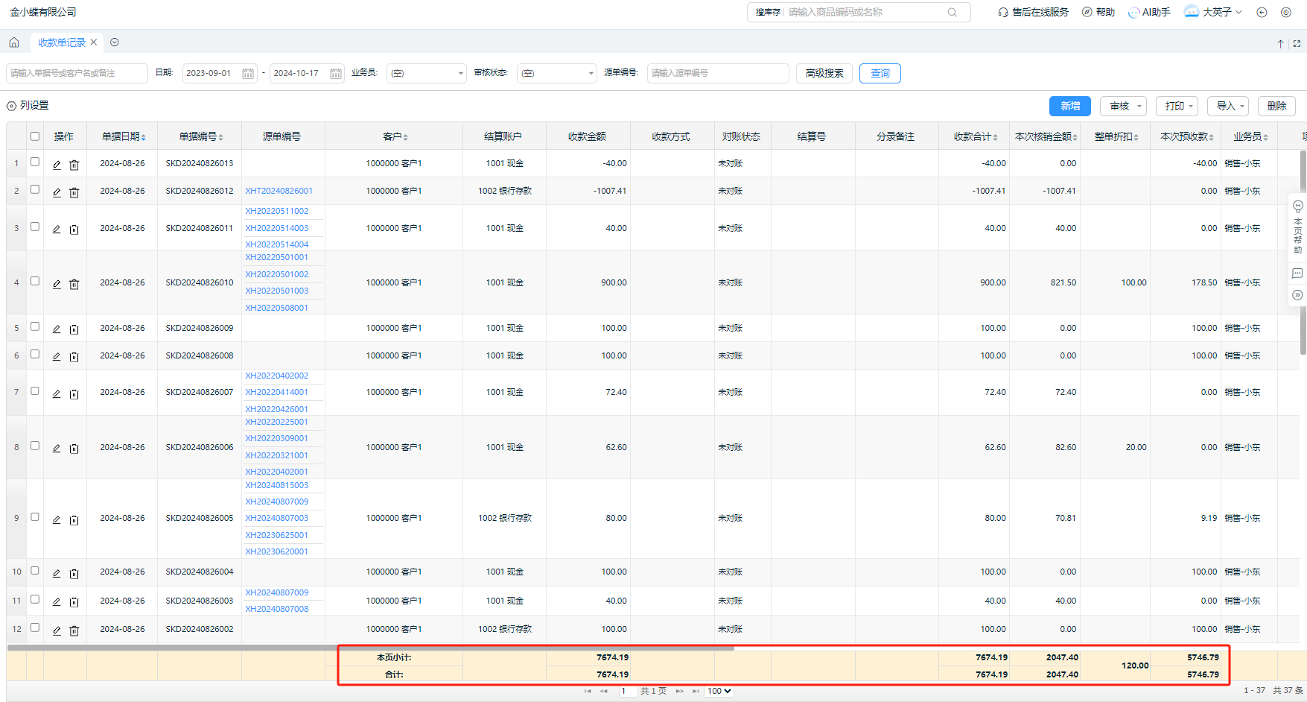Delete record SKD20240826012 with trash icon

click(x=74, y=192)
